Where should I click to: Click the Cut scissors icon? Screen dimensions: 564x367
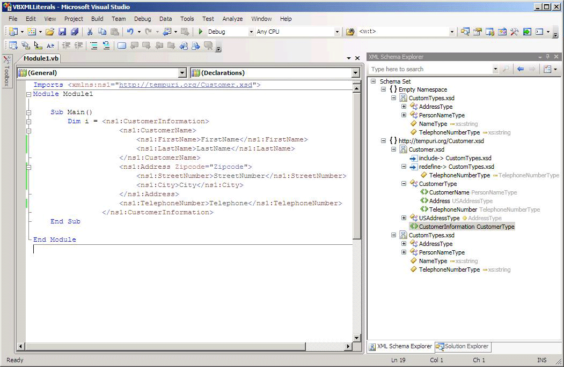(x=90, y=32)
